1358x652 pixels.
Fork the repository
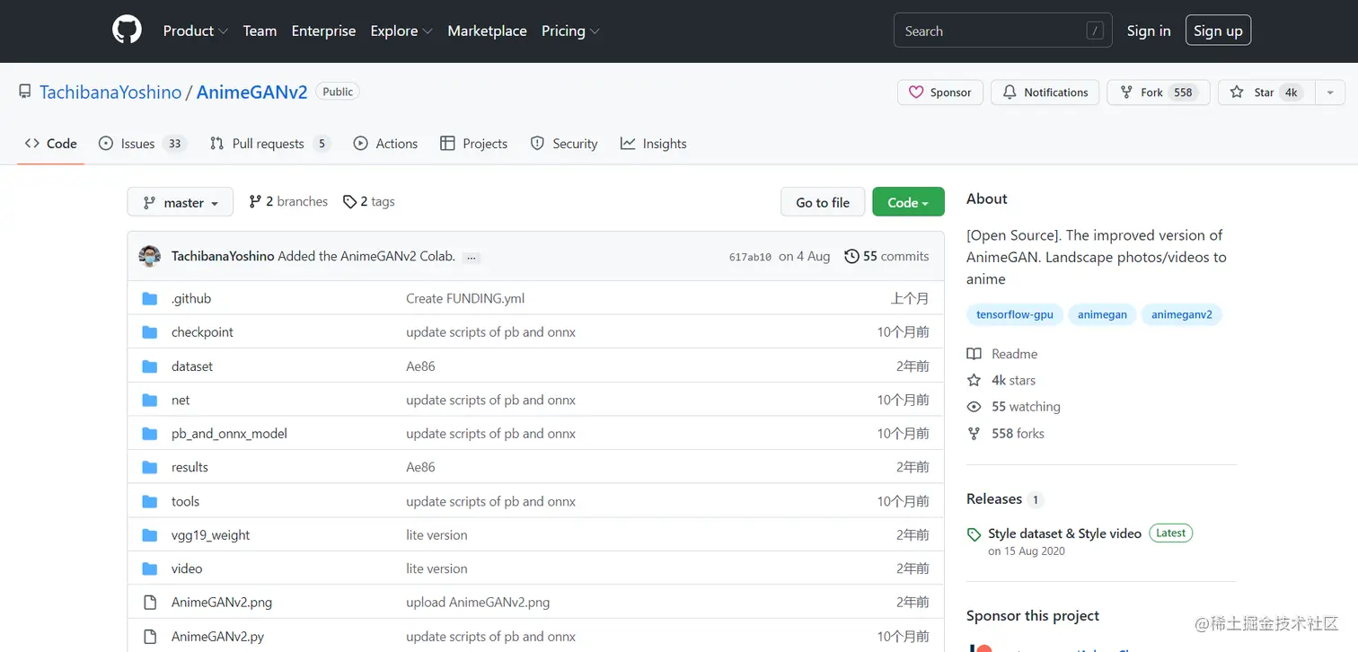pyautogui.click(x=1159, y=93)
